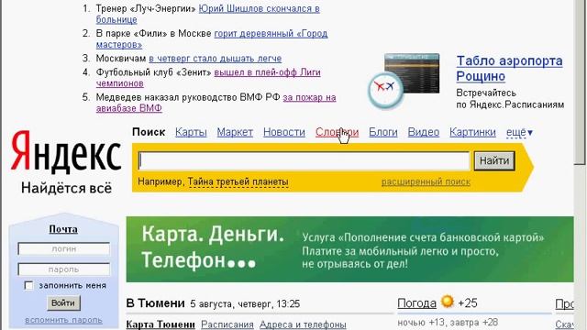Click the 'ночью +13, завтра +28' forecast text
The width and height of the screenshot is (587, 330).
(448, 322)
